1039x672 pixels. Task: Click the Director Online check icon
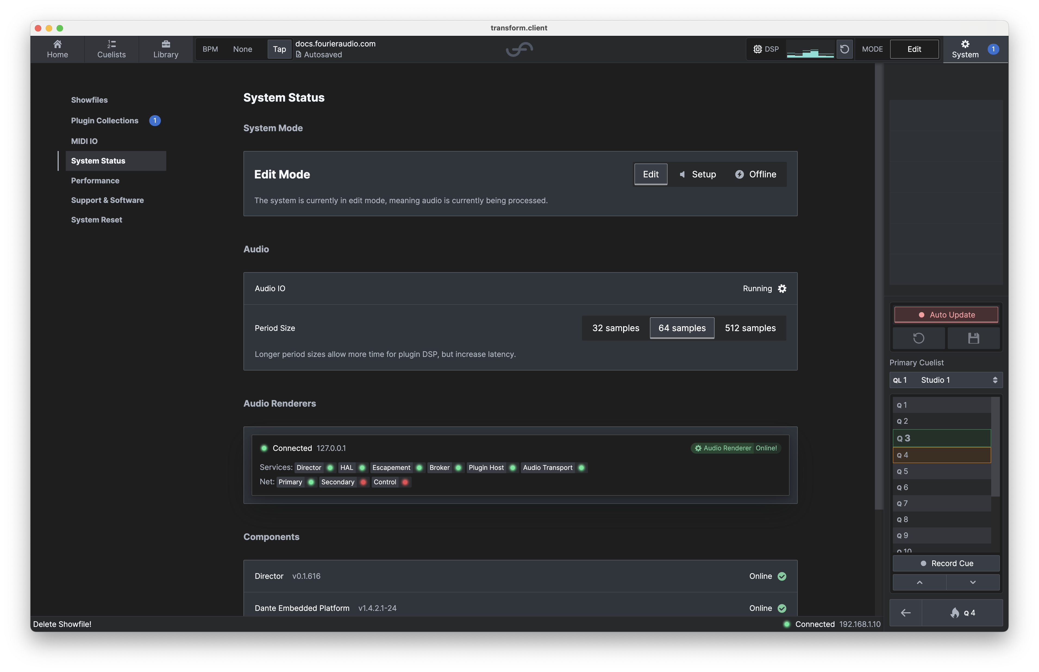point(782,576)
